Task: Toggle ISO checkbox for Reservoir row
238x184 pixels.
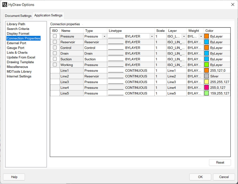Action: click(55, 42)
